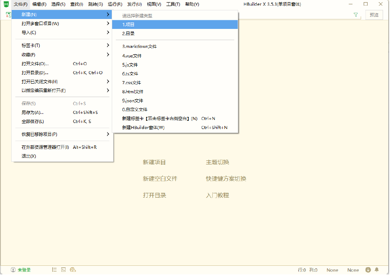Maximize the HBuilder X window
Image resolution: width=390 pixels, height=277 pixels.
(x=366, y=4)
